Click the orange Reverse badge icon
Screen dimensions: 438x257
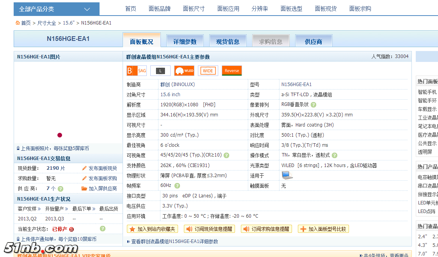[x=232, y=70]
